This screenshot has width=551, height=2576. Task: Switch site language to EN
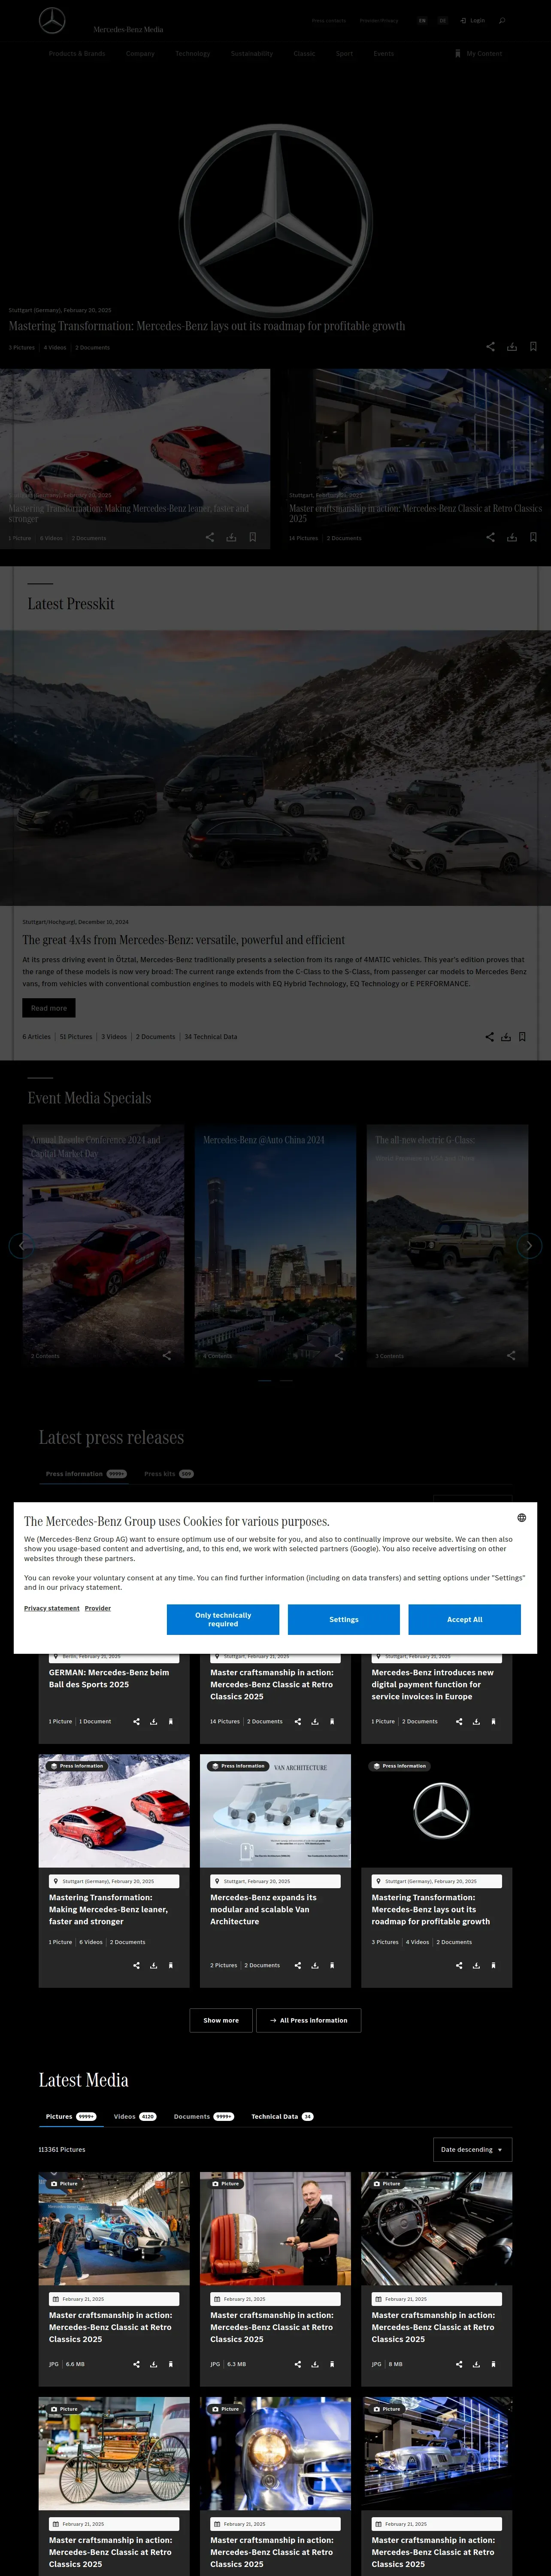(422, 20)
